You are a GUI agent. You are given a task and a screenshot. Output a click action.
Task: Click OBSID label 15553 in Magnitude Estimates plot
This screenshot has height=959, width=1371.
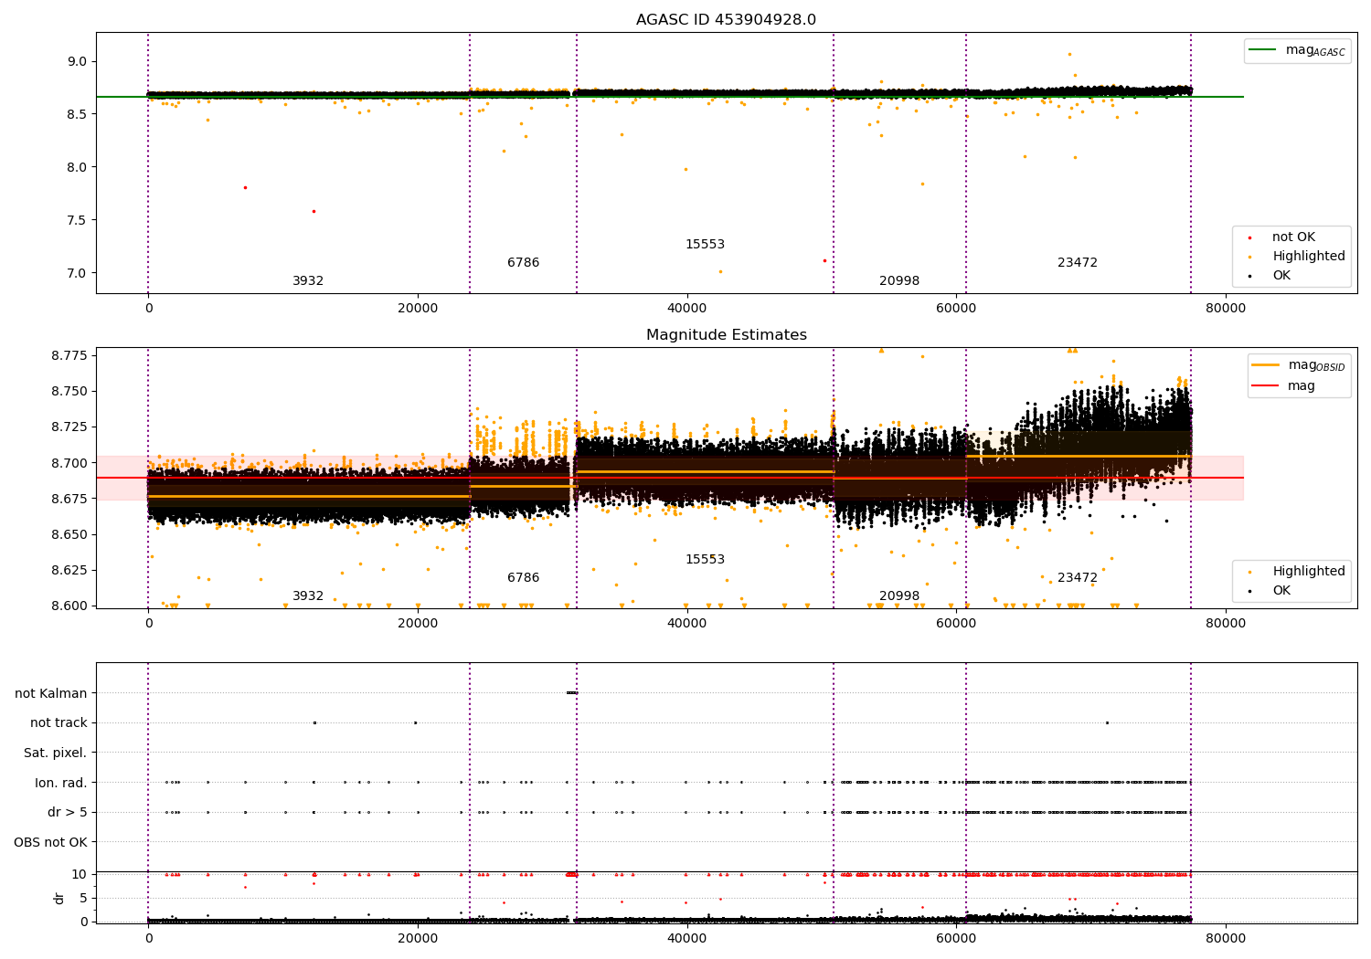coord(705,560)
